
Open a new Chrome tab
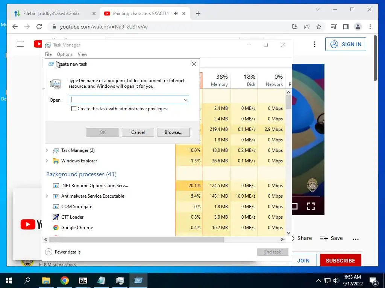click(198, 14)
